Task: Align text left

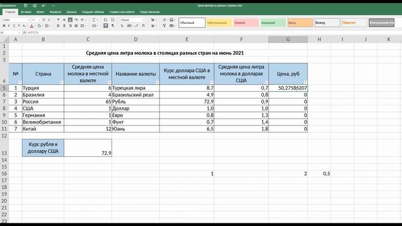Action: [x=58, y=26]
